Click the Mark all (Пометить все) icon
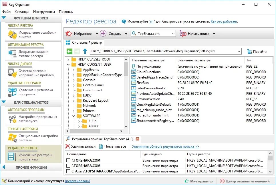This screenshot has height=185, width=276. point(101,146)
